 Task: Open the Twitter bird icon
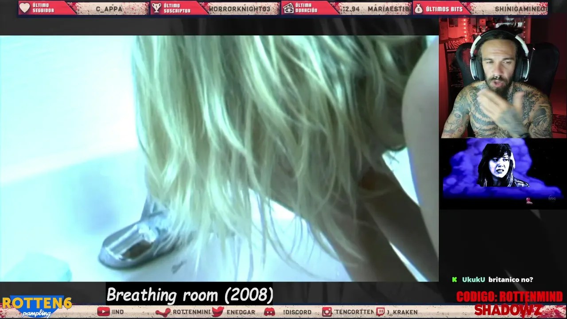pyautogui.click(x=217, y=312)
